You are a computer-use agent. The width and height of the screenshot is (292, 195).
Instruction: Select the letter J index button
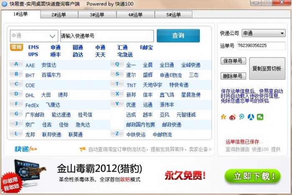click(x=16, y=123)
